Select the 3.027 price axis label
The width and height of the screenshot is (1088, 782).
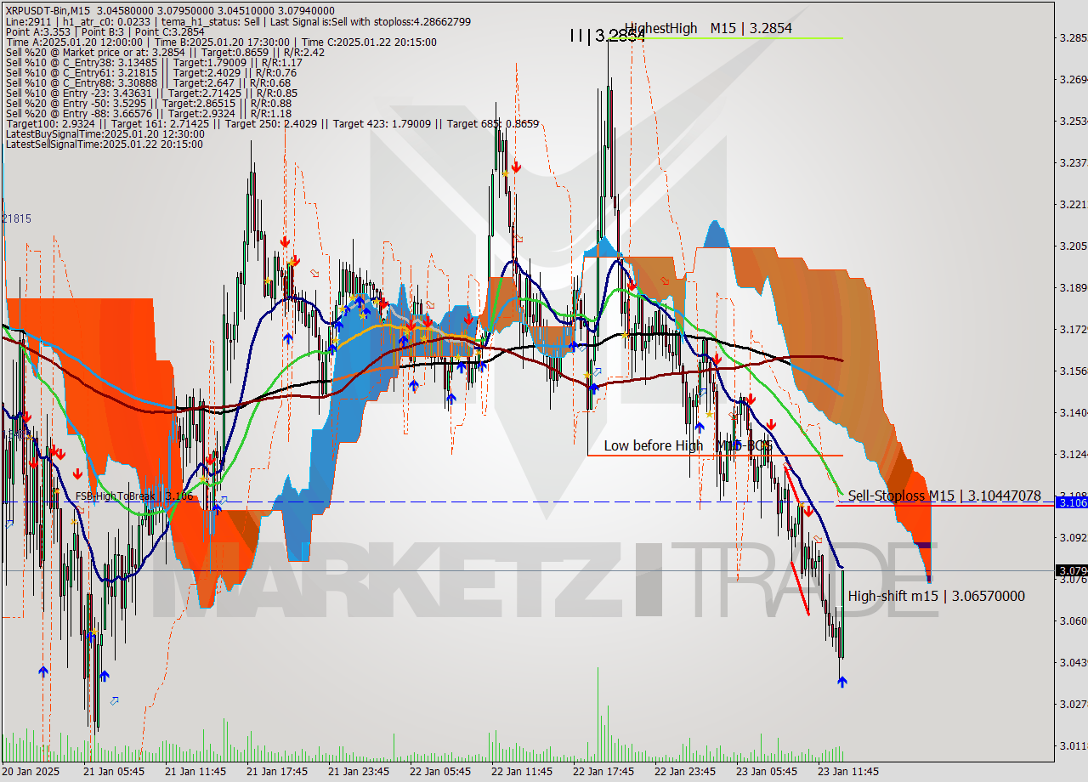(1074, 705)
